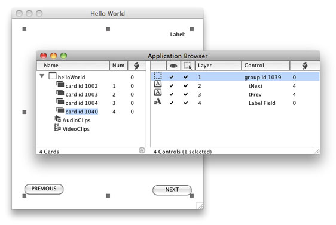
Task: Click the refresh icon below cards list
Action: point(142,150)
